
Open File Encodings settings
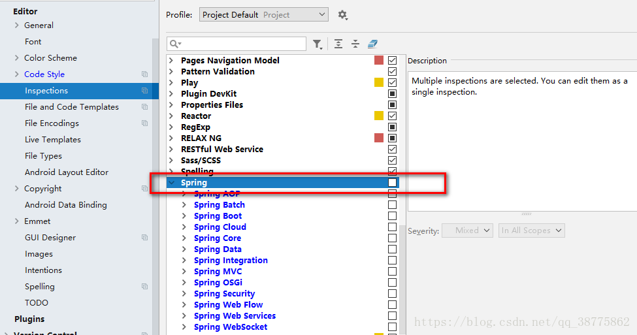[x=52, y=123]
